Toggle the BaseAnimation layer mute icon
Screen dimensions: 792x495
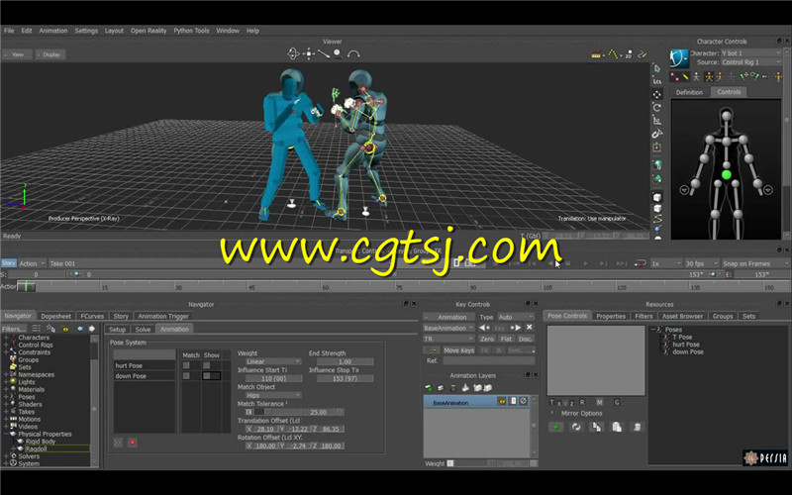pos(524,401)
